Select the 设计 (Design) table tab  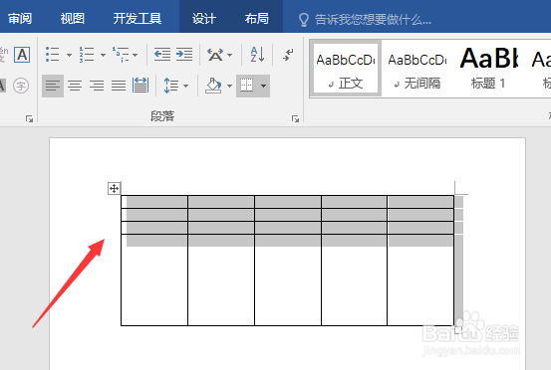point(204,18)
